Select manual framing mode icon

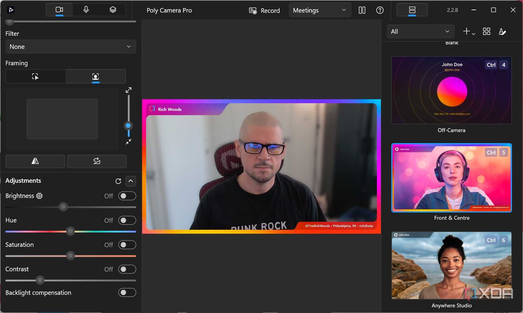coord(35,76)
